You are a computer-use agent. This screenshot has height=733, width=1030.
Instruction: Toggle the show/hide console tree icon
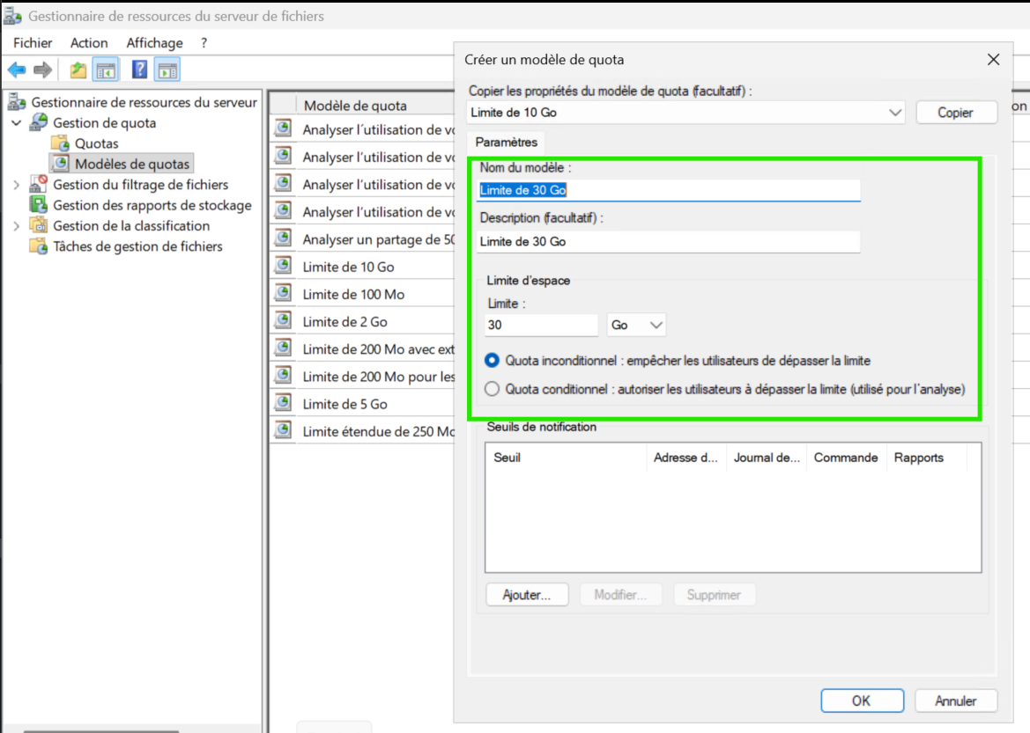[107, 70]
